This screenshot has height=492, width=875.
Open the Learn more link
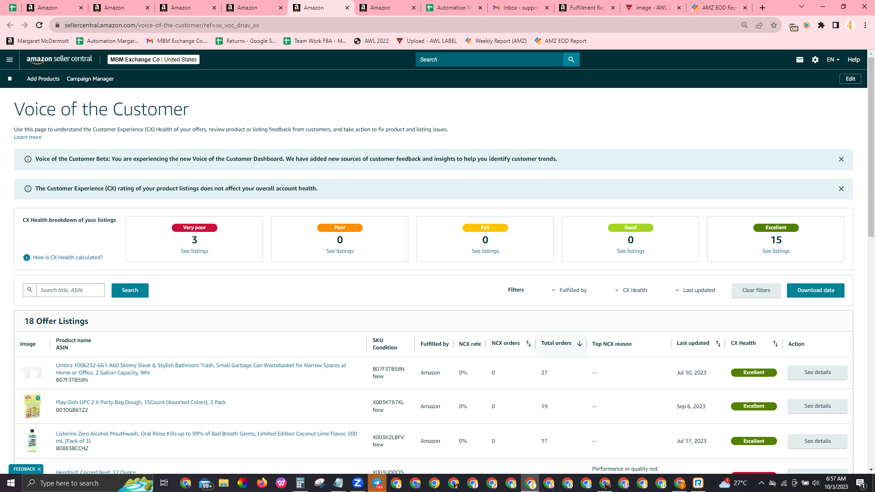point(28,137)
